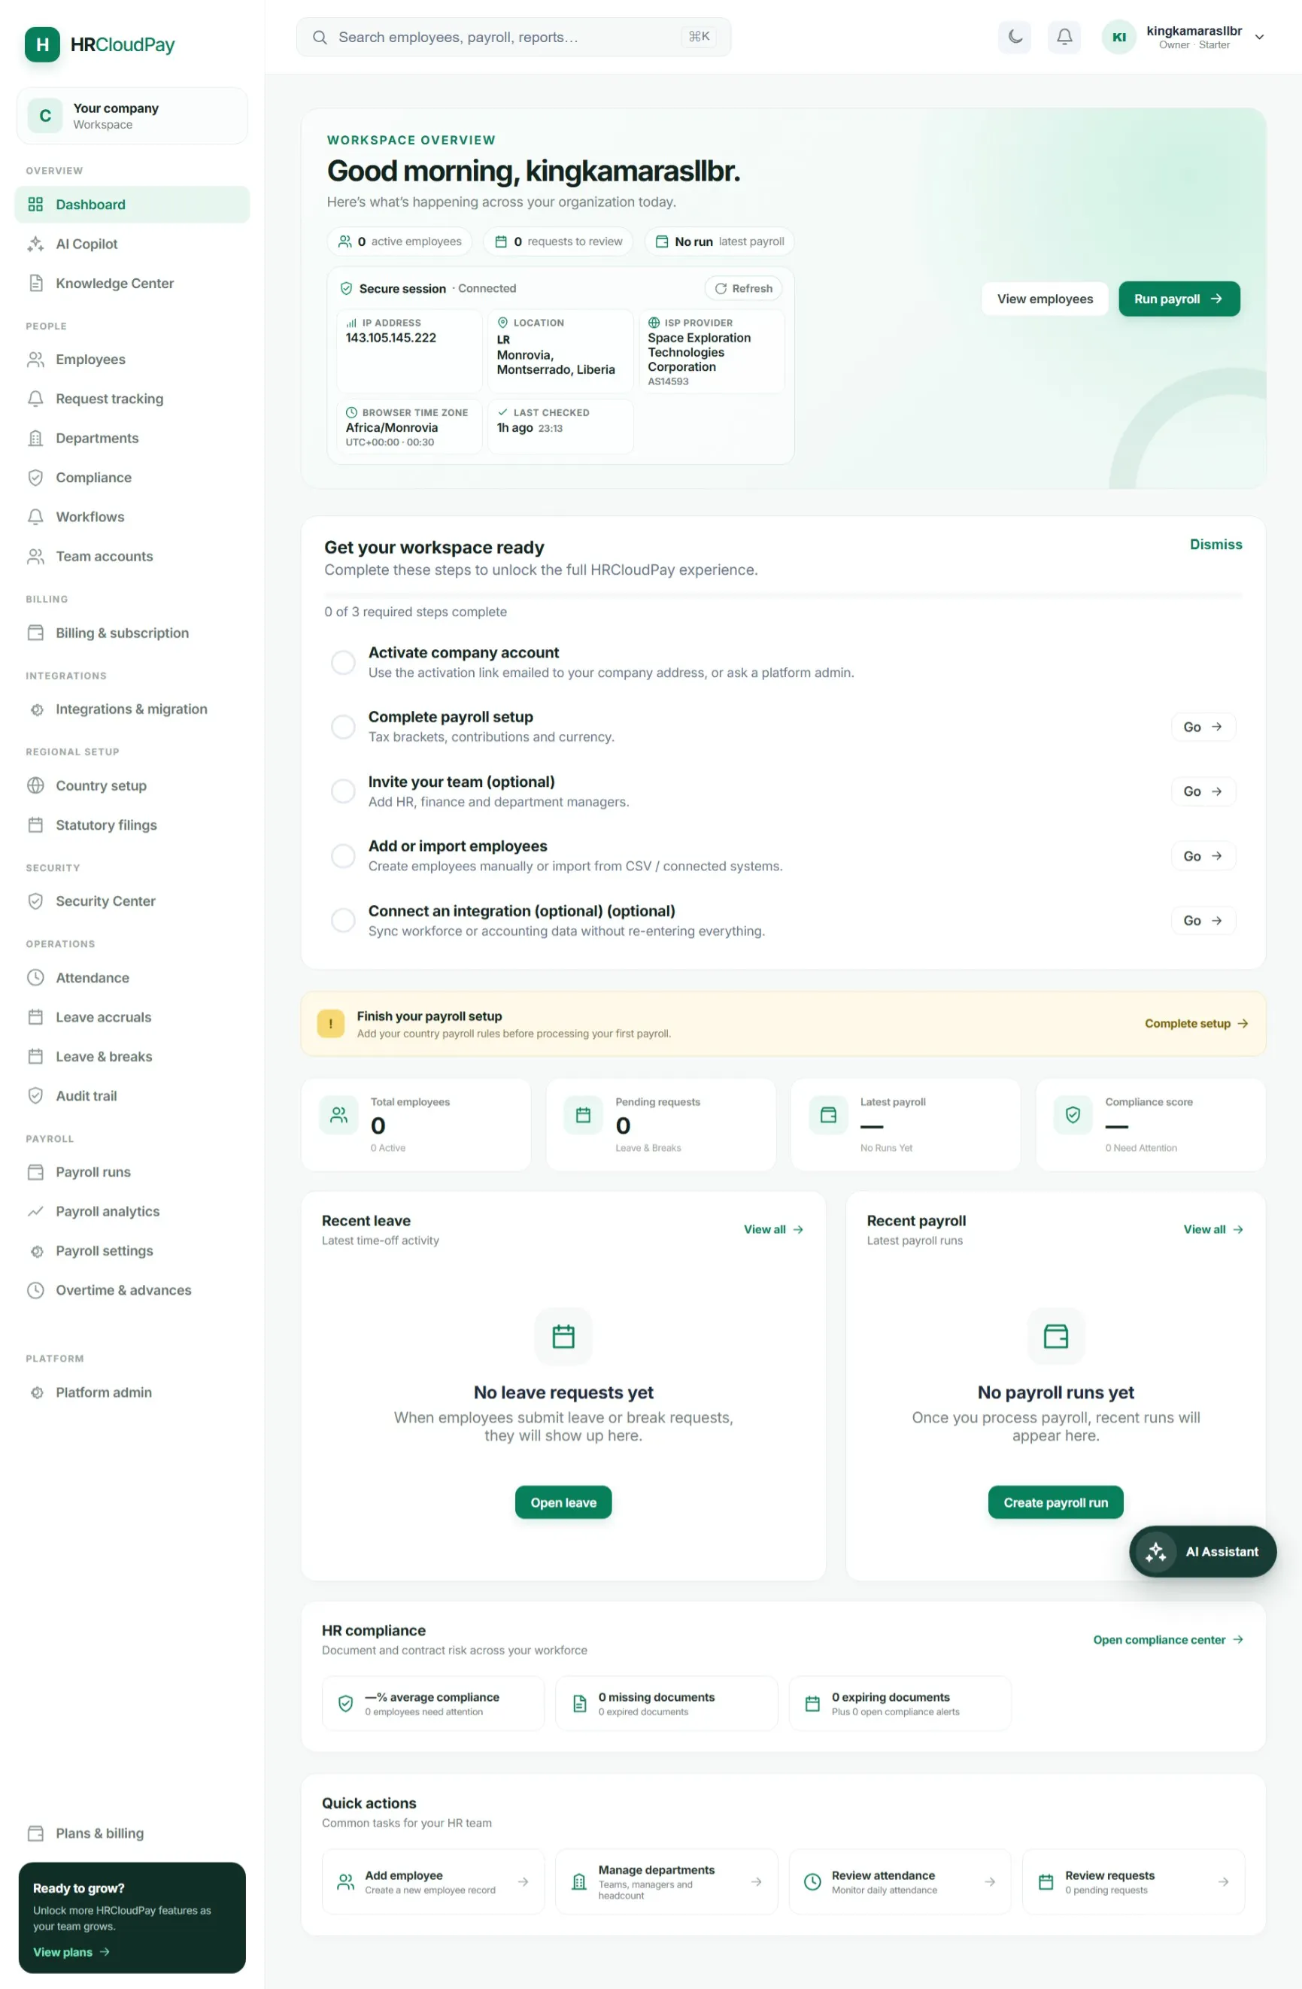Click the wallet icon above No payroll runs
Viewport: 1302px width, 1989px height.
click(x=1056, y=1336)
